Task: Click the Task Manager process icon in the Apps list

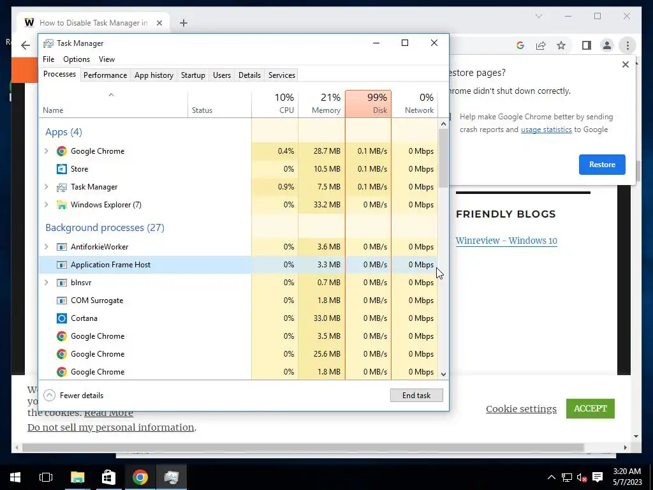Action: click(62, 187)
